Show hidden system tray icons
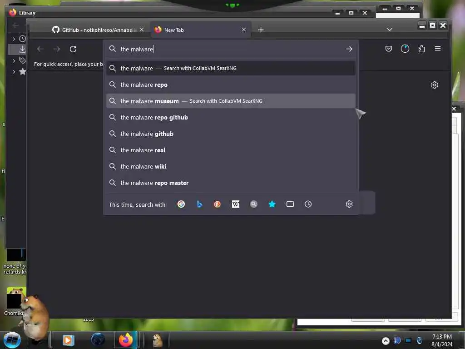 (386, 341)
